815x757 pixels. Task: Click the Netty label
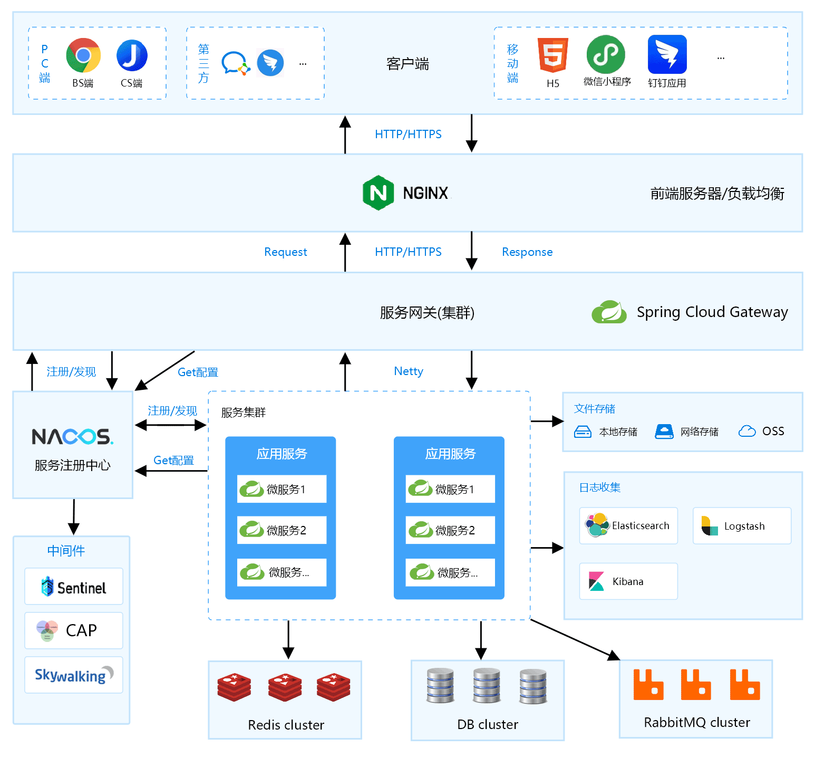409,371
